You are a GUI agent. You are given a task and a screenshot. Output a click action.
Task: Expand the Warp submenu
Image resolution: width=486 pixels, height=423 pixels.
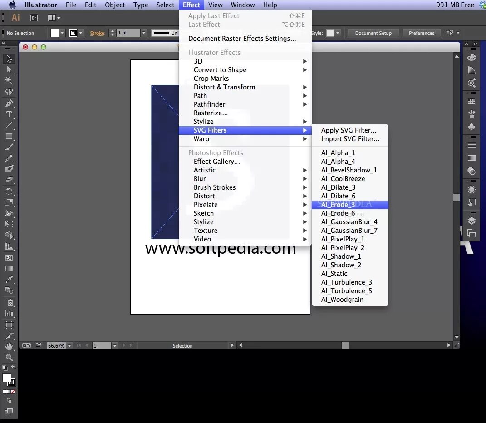(245, 139)
